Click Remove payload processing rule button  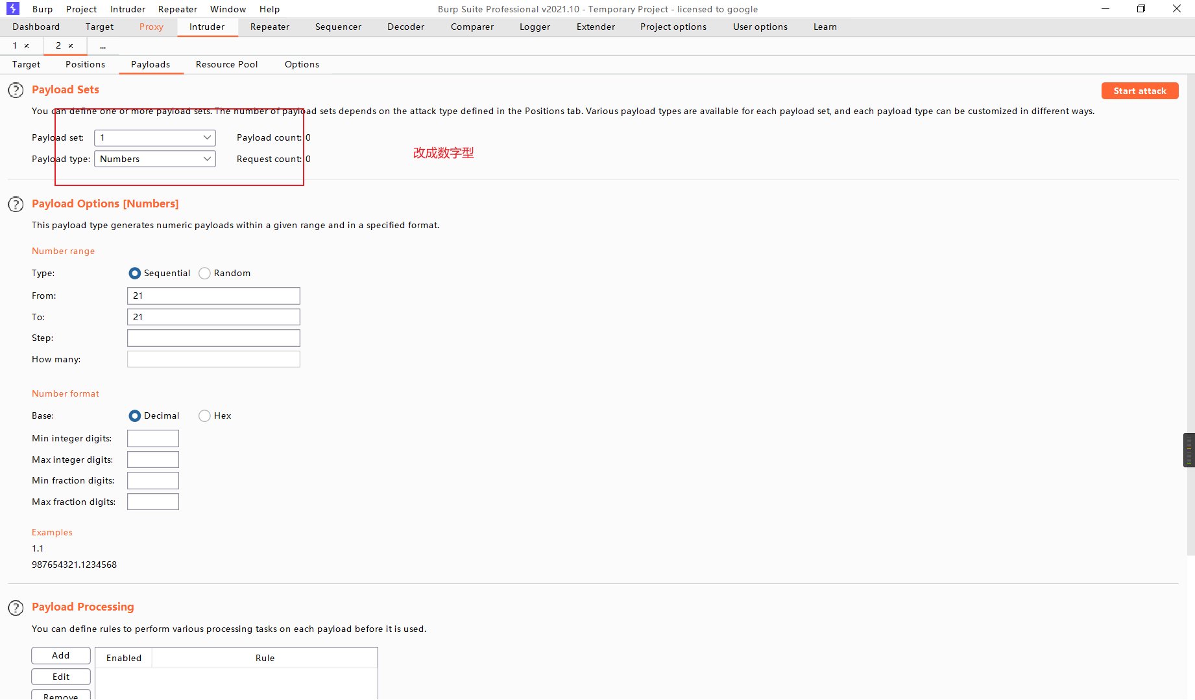[x=61, y=695]
